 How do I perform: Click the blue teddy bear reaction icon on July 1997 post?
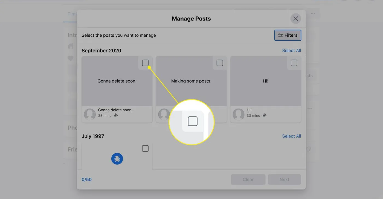point(117,159)
